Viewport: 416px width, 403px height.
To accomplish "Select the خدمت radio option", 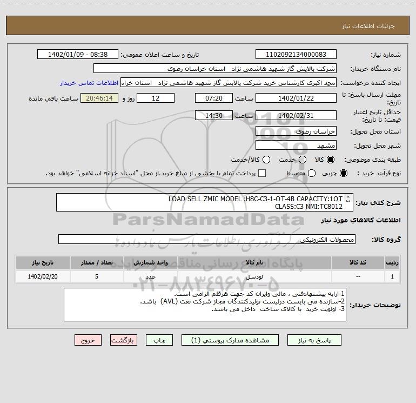I will click(303, 160).
